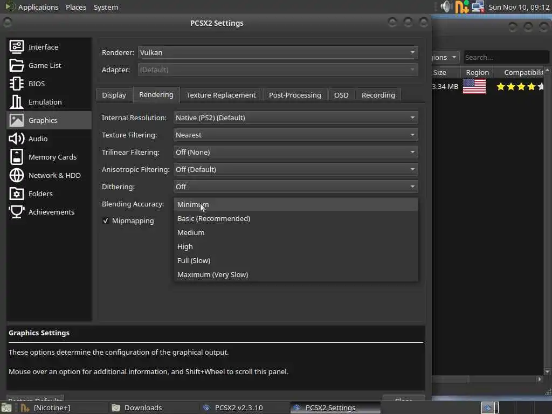This screenshot has height=414, width=552.
Task: Open the Trilinear Filtering dropdown
Action: 296,152
